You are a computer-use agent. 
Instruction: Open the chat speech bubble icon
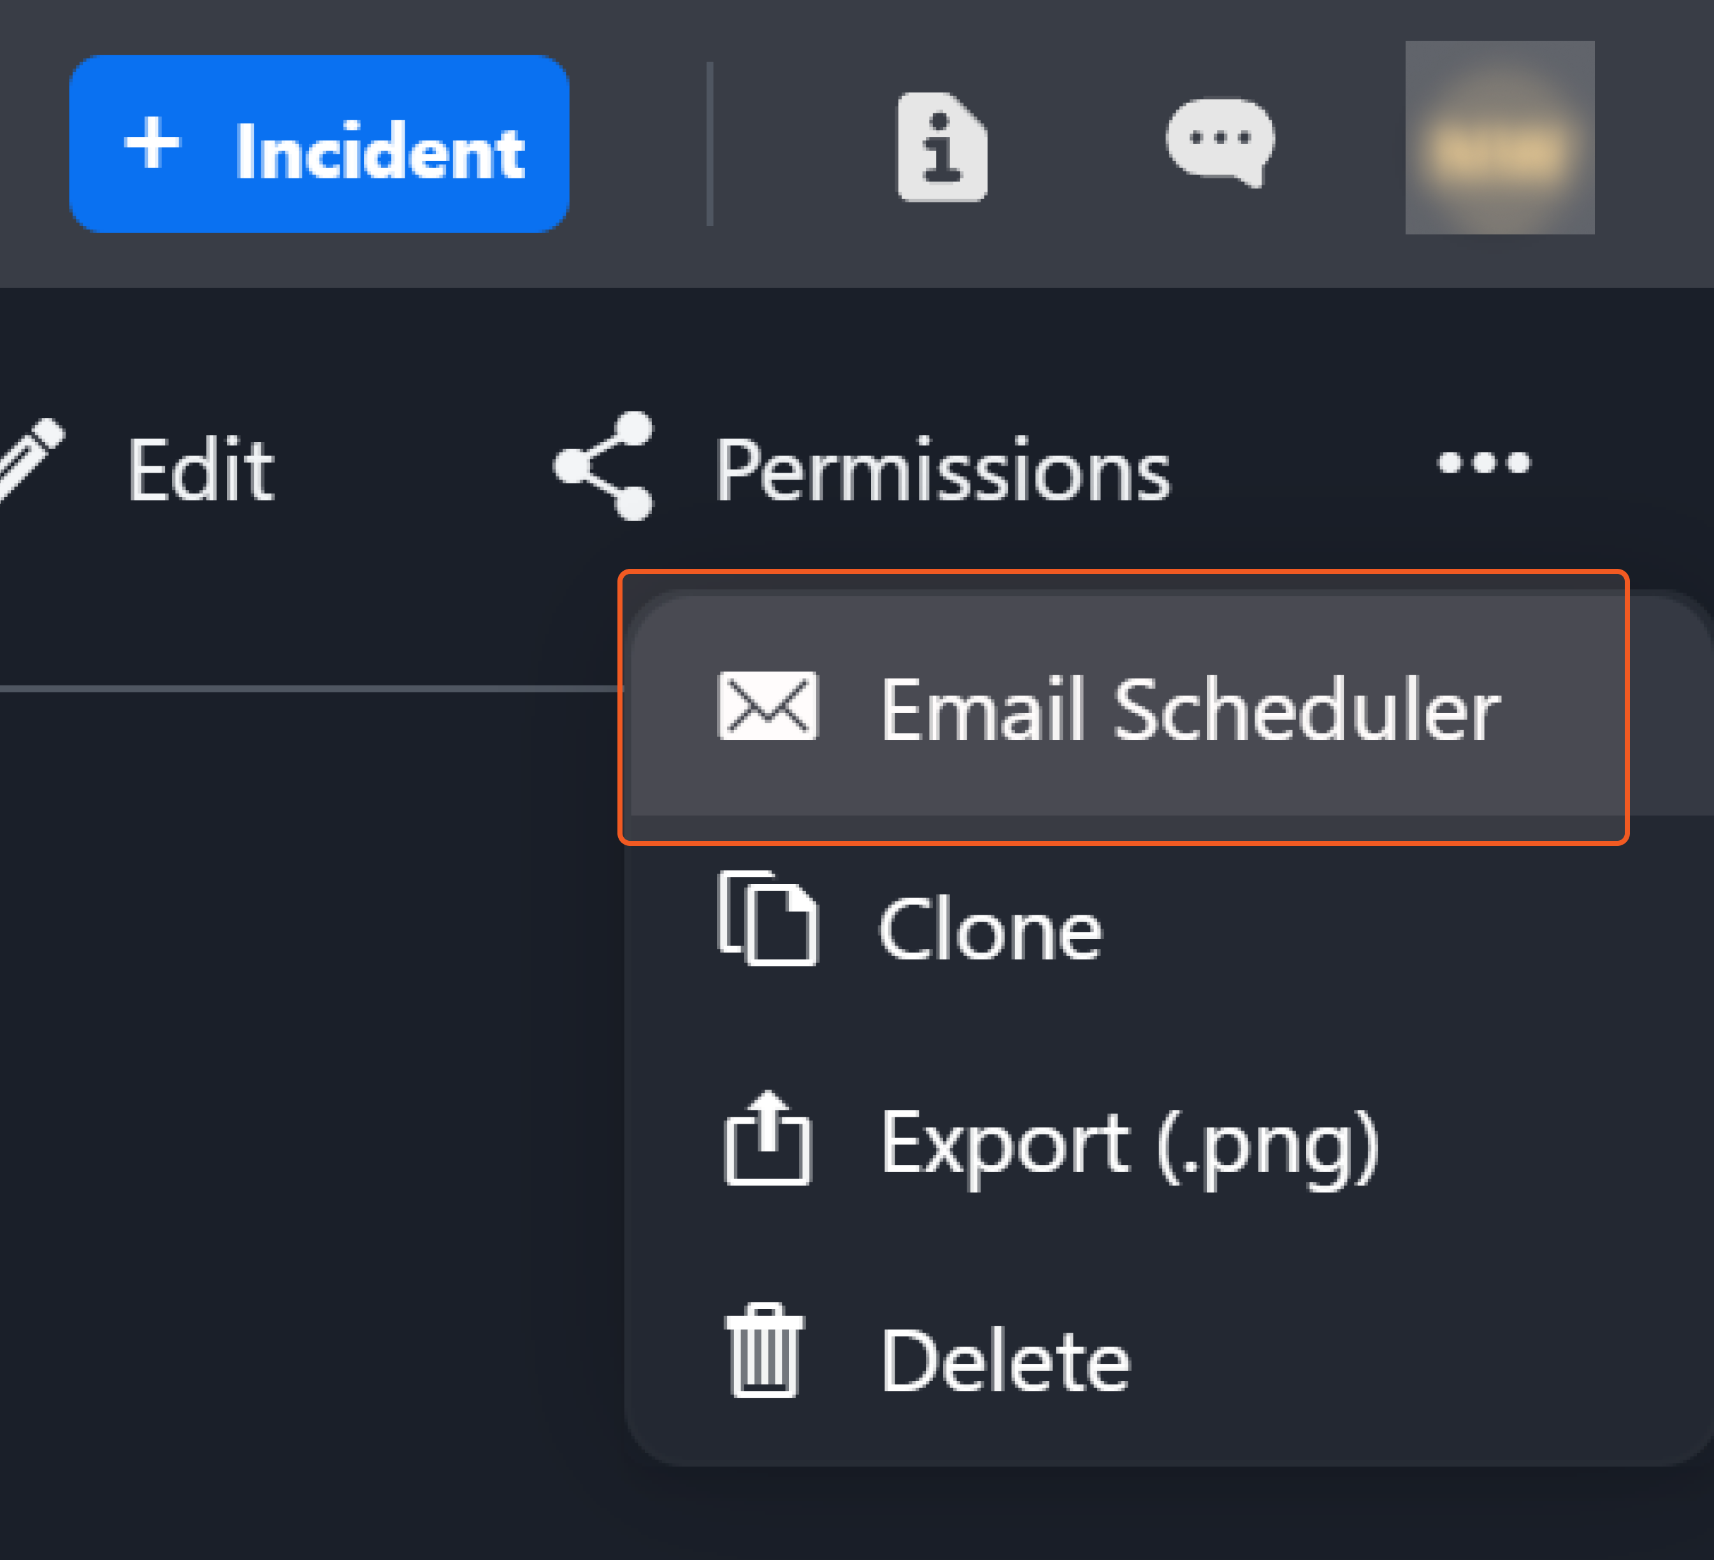click(1220, 141)
